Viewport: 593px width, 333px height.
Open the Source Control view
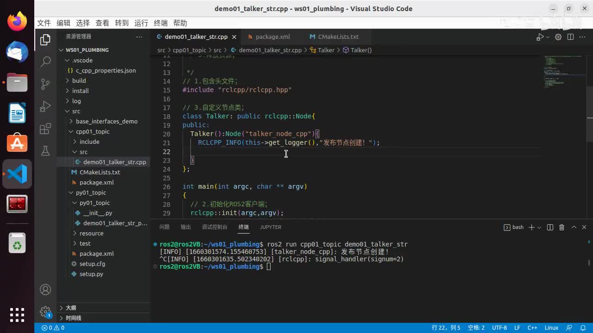(45, 84)
